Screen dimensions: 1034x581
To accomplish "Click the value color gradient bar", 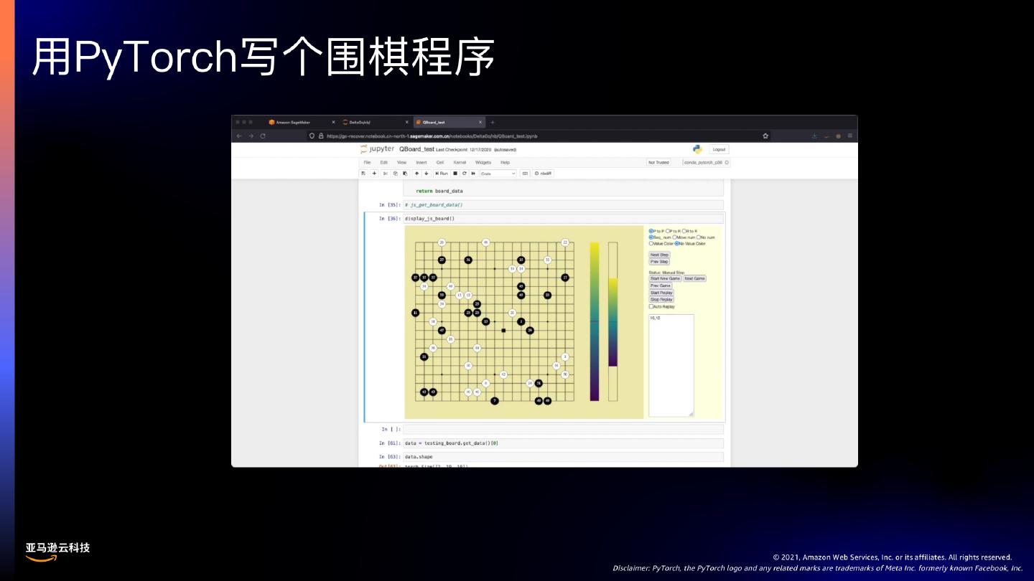I will coord(595,321).
